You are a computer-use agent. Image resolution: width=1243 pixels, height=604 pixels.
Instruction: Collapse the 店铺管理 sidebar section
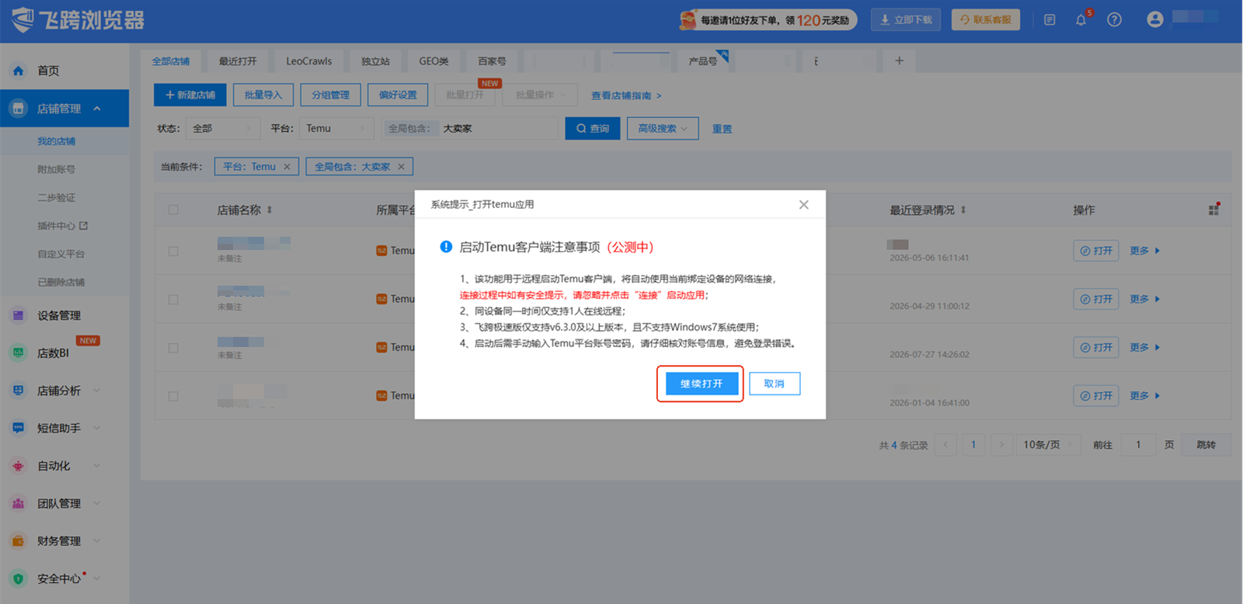pos(97,109)
